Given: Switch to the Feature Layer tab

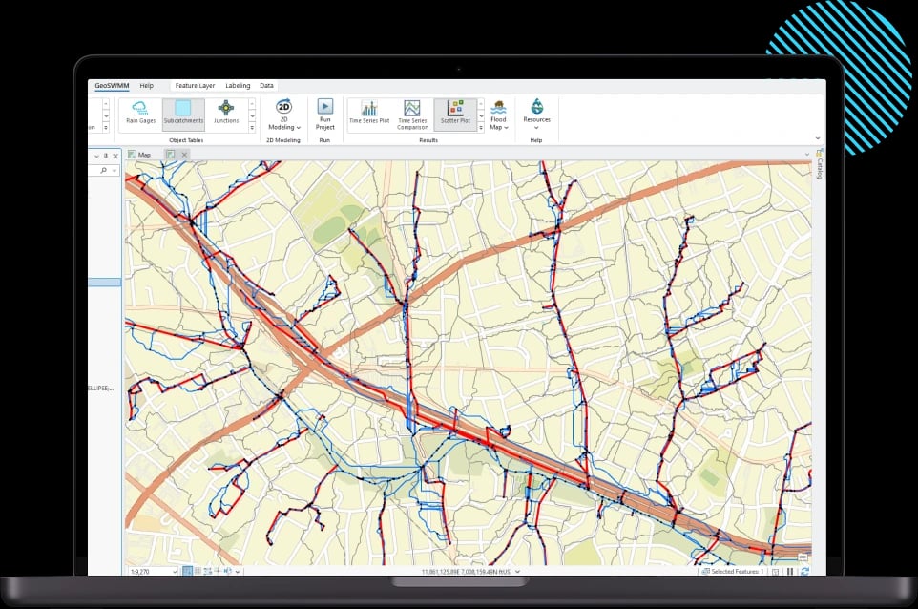Looking at the screenshot, I should (194, 86).
